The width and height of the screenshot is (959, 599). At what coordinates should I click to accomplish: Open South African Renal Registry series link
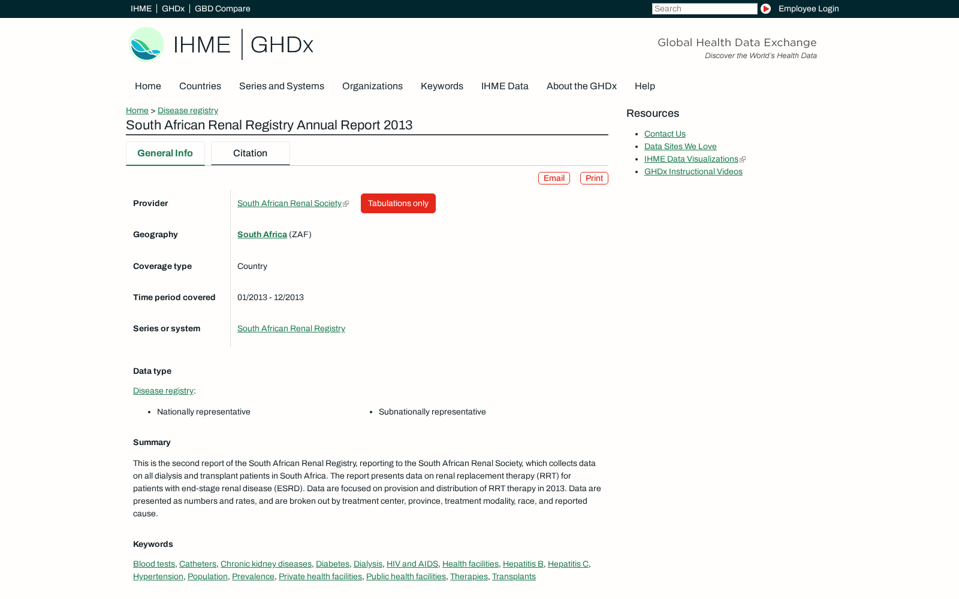coord(291,329)
